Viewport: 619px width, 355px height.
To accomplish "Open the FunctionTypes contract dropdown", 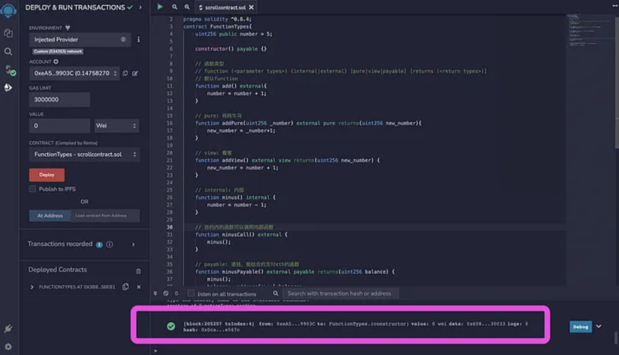I will (x=84, y=154).
